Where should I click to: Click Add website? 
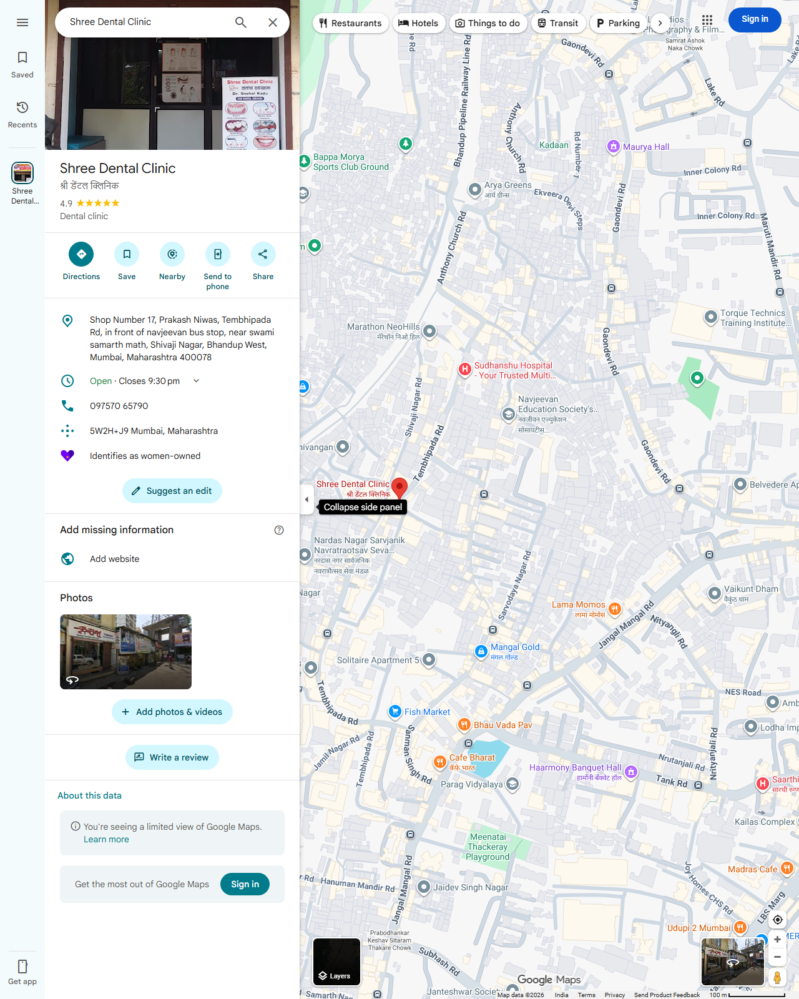pos(172,559)
